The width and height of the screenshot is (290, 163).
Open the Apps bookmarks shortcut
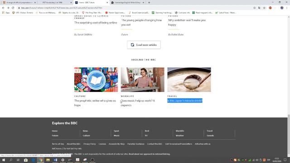(6, 13)
